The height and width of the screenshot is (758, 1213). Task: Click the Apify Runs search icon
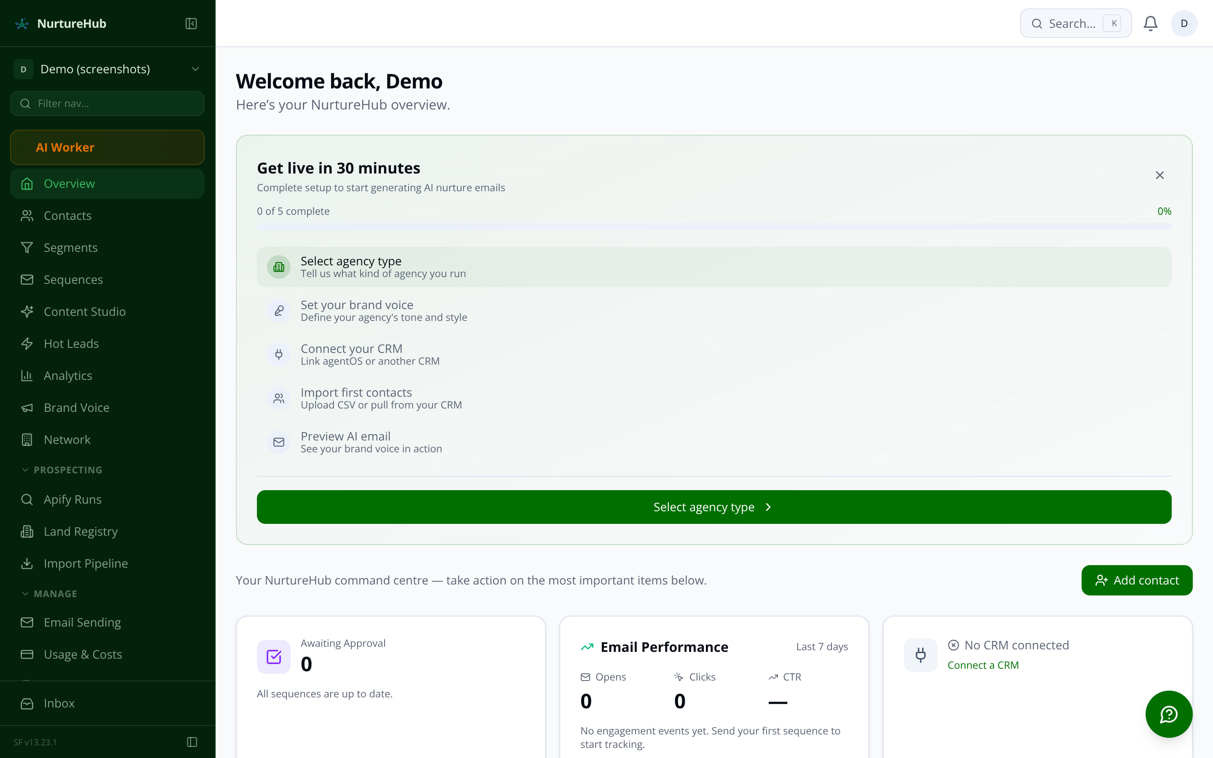[27, 499]
